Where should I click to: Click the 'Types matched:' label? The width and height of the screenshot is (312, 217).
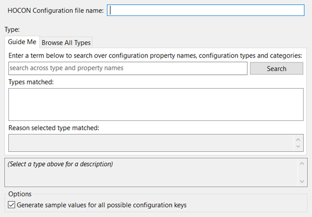click(32, 82)
